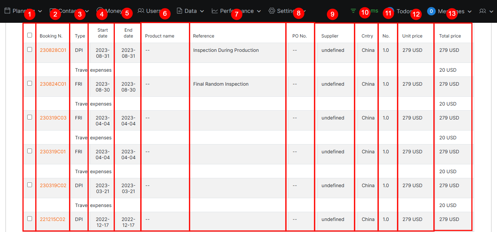Click the calendar icon beside Planning

7,11
